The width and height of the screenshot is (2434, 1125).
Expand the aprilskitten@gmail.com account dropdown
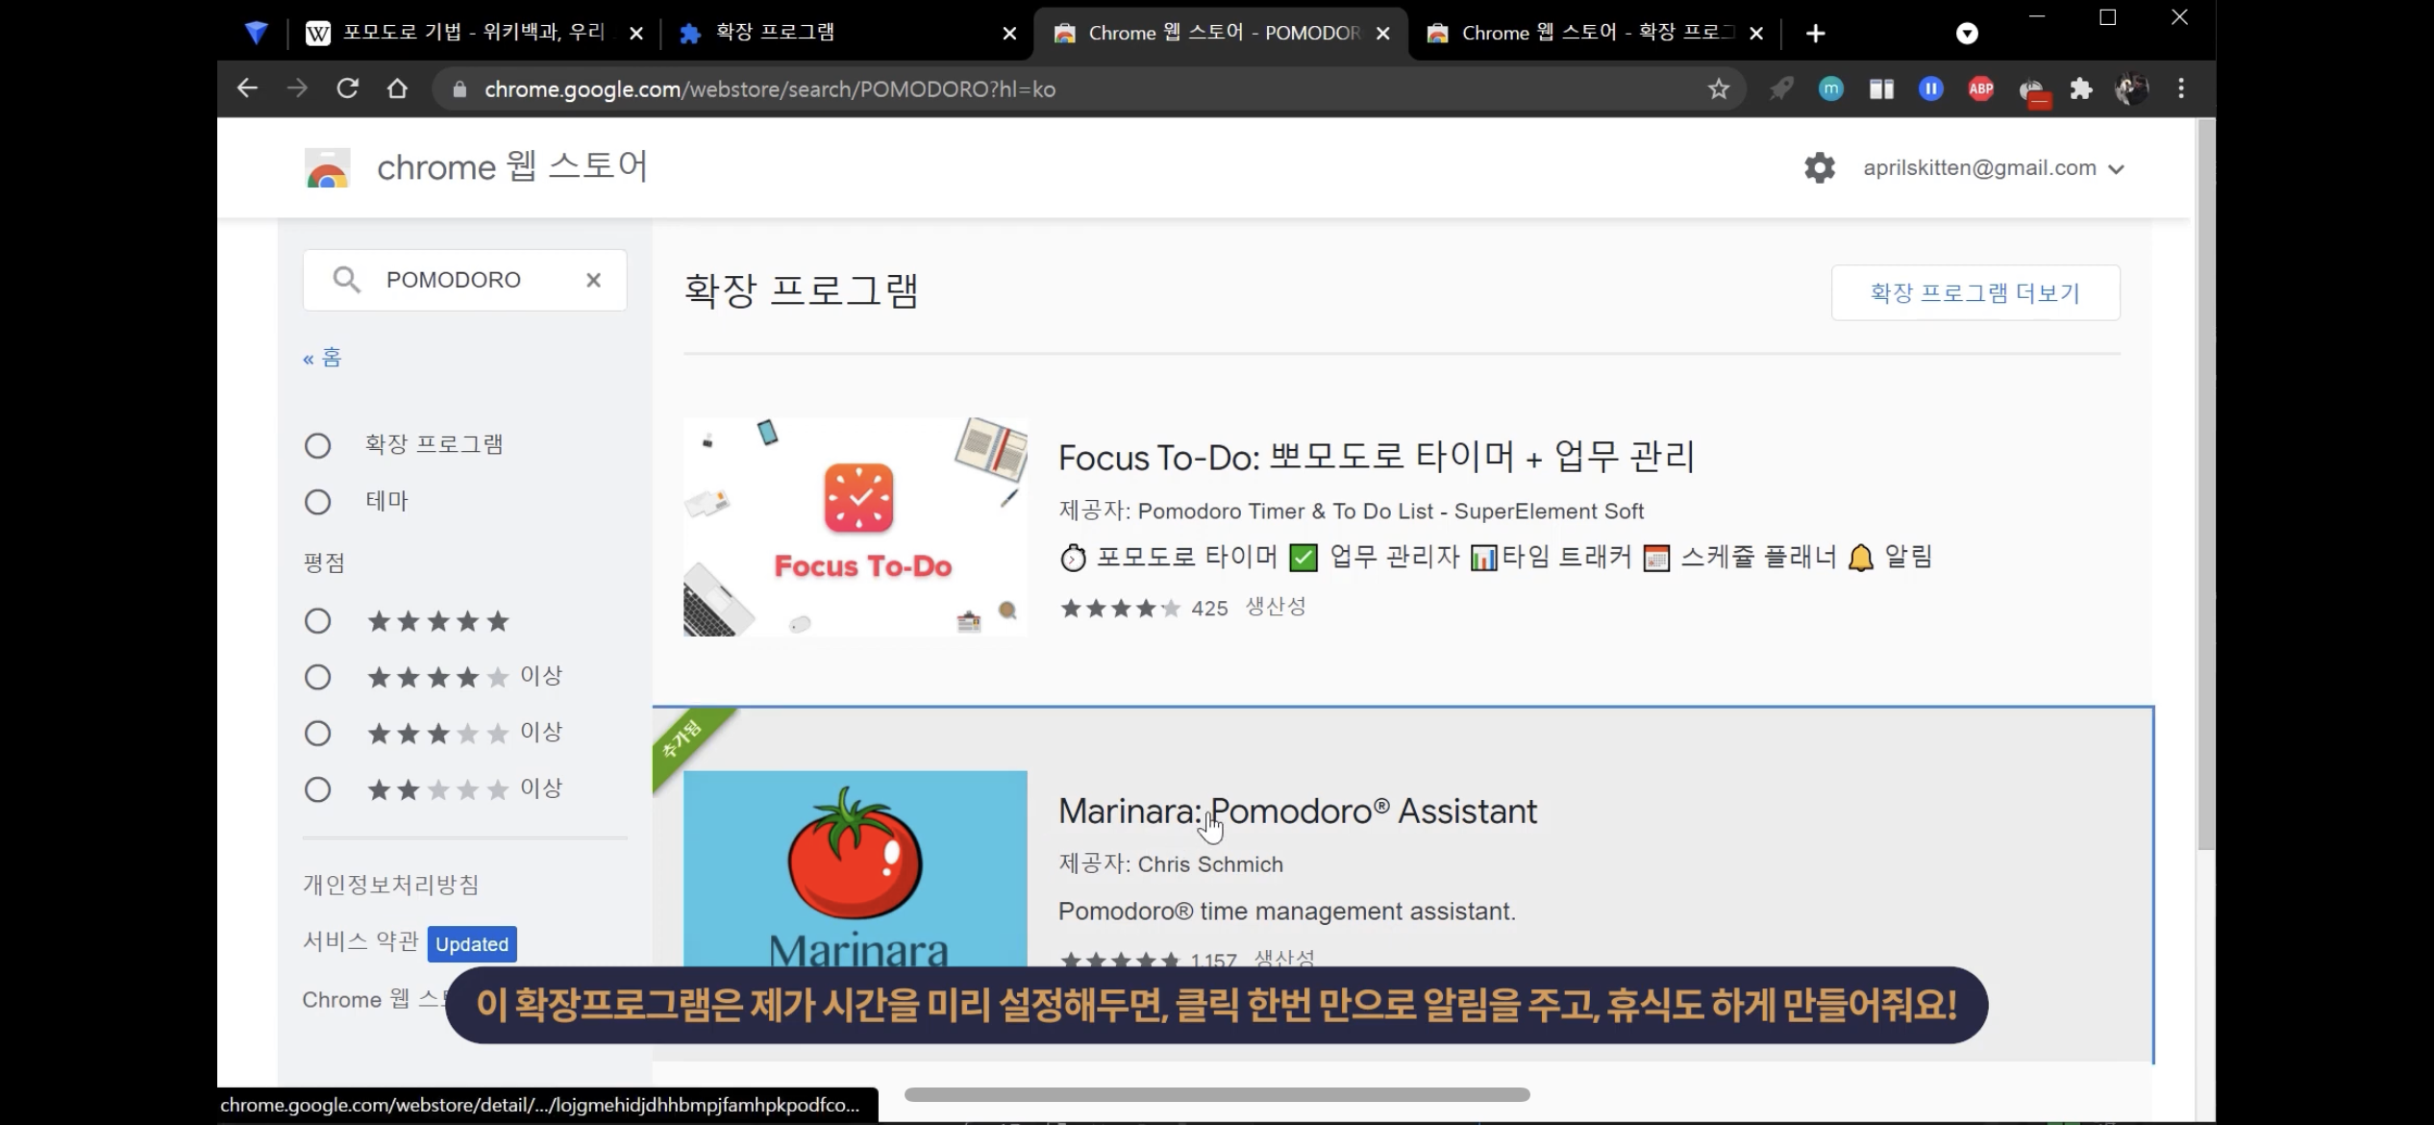(x=1993, y=168)
